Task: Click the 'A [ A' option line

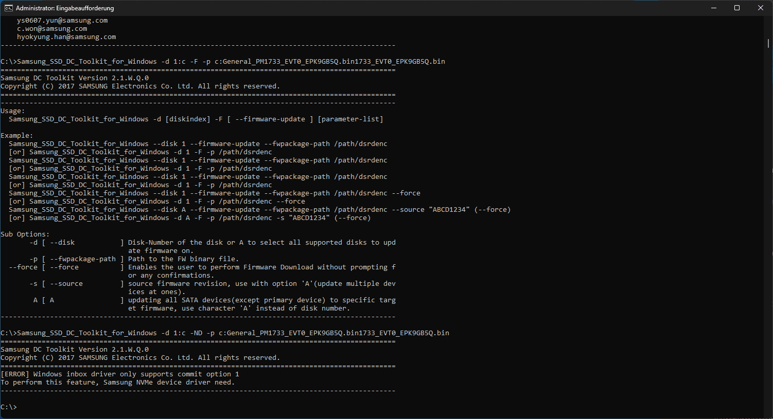Action: point(215,300)
